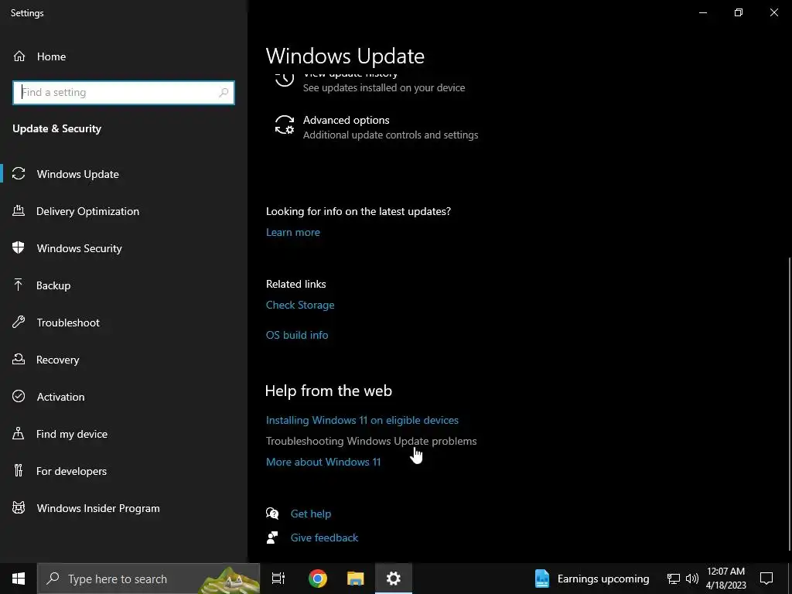Click the Learn more link
Image resolution: width=792 pixels, height=594 pixels.
(x=293, y=232)
